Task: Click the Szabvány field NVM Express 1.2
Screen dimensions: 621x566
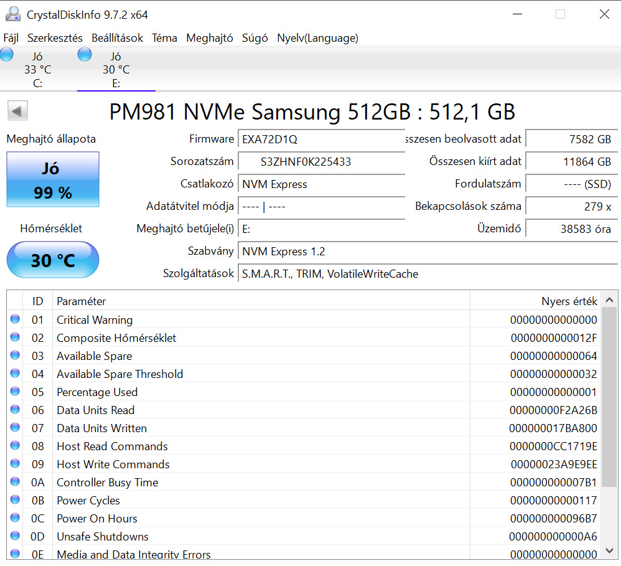Action: click(x=427, y=252)
